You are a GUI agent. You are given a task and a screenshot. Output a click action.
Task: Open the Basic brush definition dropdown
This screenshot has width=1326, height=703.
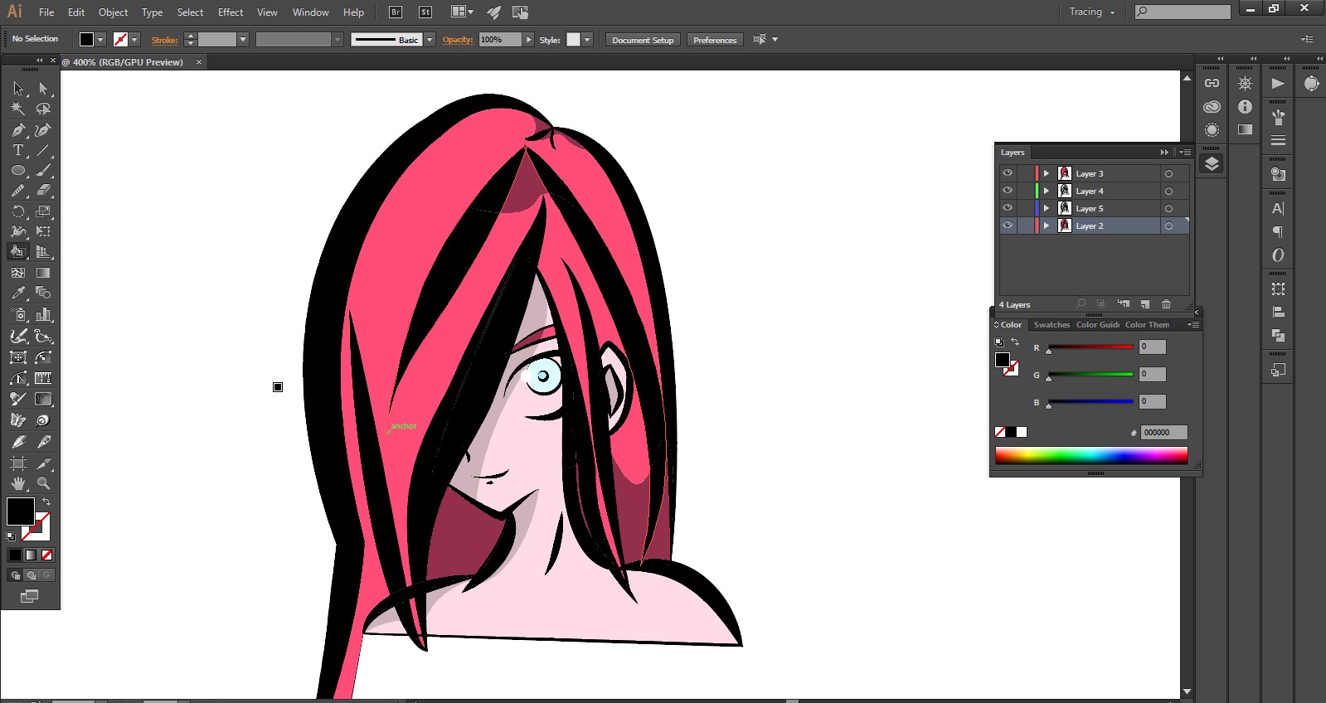point(430,40)
